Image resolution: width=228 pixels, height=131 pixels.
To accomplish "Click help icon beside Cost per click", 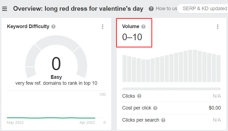I will 155,108.
